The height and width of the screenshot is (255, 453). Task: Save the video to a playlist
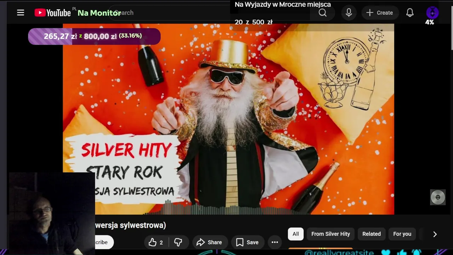pyautogui.click(x=247, y=242)
